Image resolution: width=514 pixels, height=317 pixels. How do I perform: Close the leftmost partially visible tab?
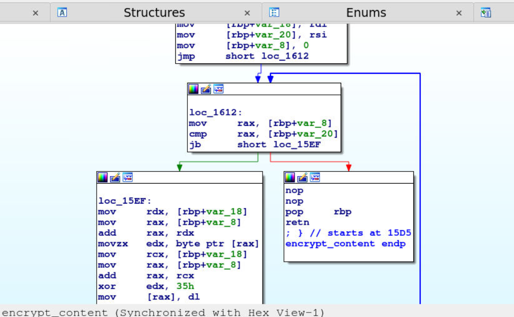(36, 14)
